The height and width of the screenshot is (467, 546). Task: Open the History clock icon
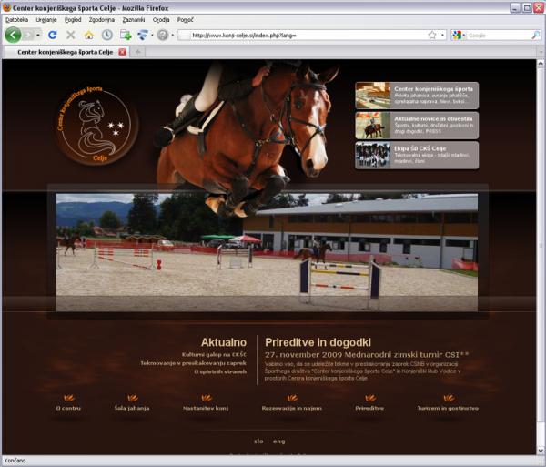coord(107,35)
